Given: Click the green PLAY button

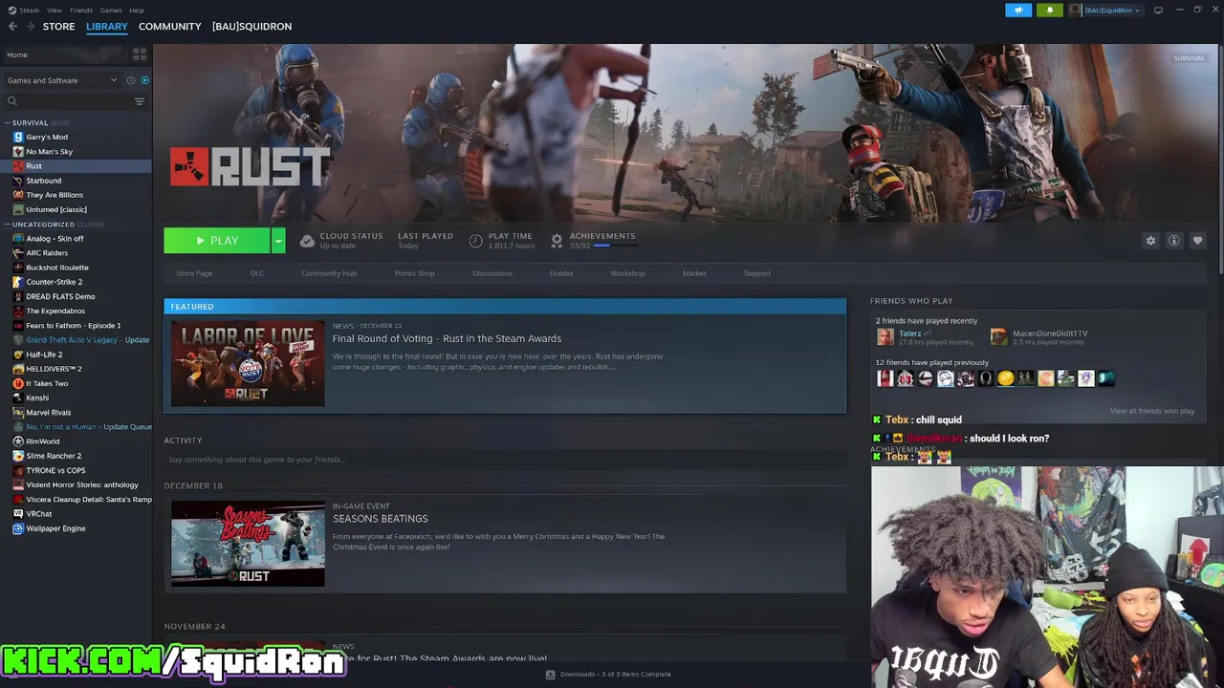Looking at the screenshot, I should click(217, 241).
